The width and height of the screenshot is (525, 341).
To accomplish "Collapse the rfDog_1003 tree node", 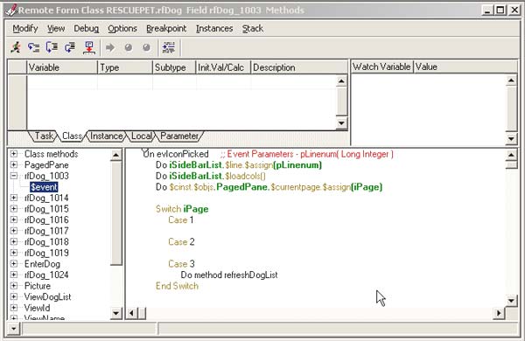I will 14,176.
